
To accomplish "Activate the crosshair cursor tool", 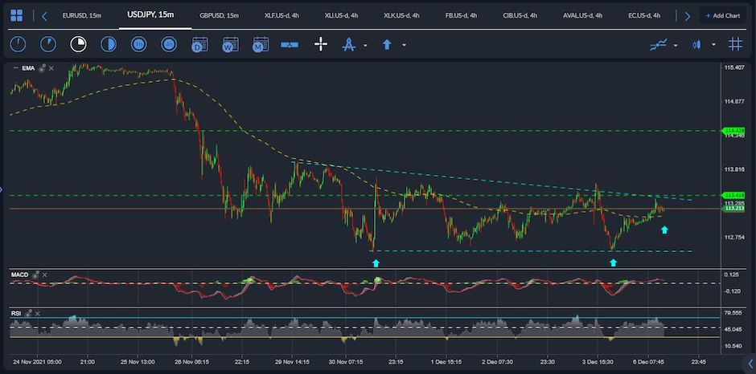I will (321, 45).
